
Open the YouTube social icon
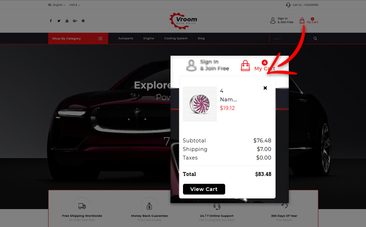pos(67,21)
